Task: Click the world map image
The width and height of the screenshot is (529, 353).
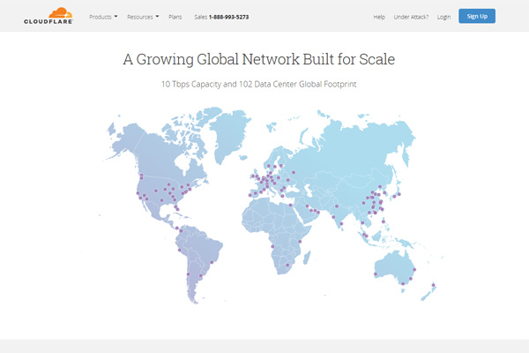Action: point(264,206)
